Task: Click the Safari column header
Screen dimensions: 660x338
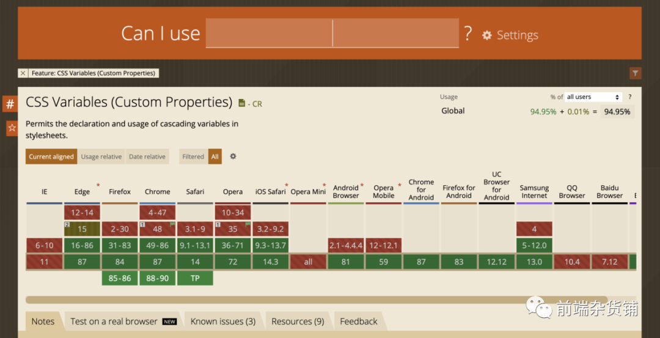Action: click(196, 191)
